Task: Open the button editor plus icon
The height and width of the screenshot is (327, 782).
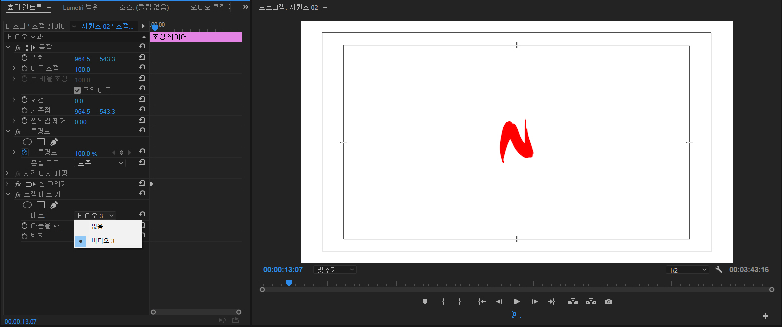Action: point(765,316)
